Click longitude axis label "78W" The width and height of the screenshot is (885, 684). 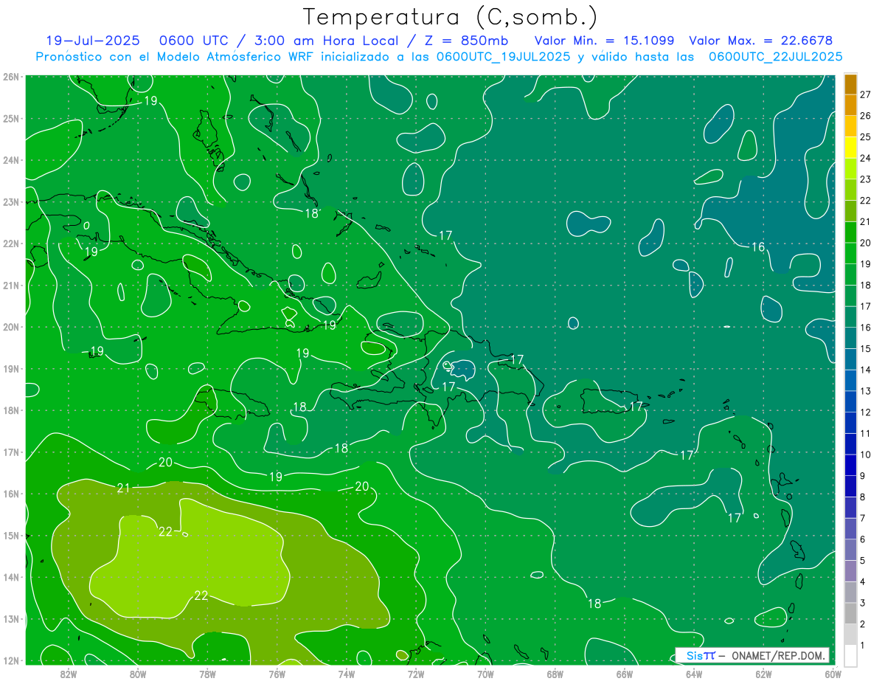(x=207, y=674)
